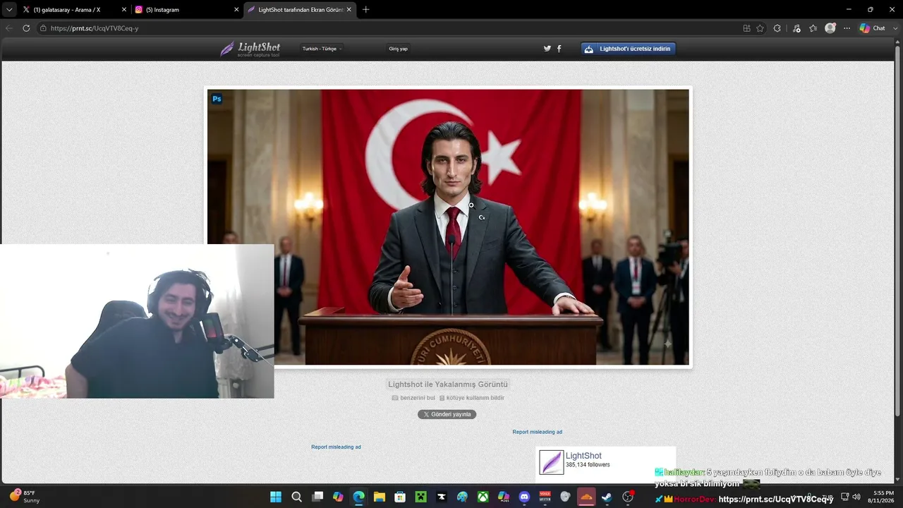Click the Edge split screen icon

coord(746,28)
